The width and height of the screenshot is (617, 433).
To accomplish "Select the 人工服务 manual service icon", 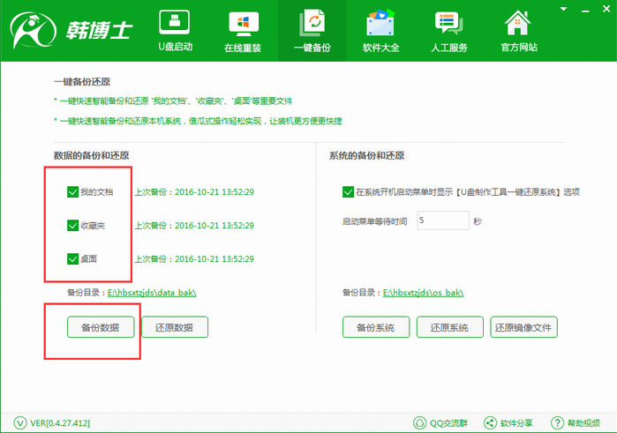I will click(448, 22).
